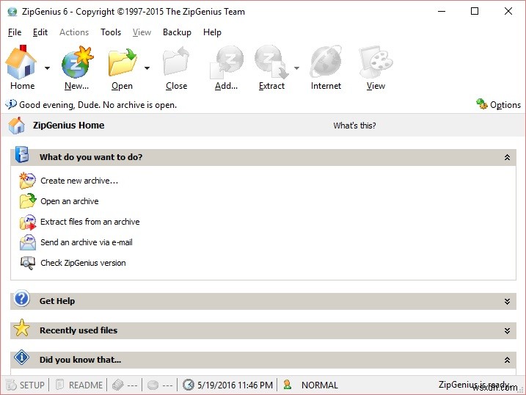
Task: Collapse the Did you know that section
Action: (507, 360)
